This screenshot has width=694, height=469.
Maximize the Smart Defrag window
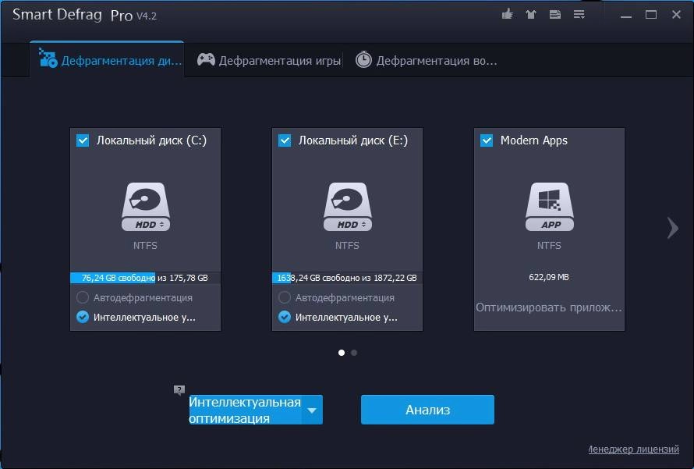tap(650, 15)
